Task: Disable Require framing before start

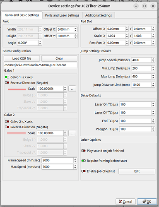Action: (84, 161)
